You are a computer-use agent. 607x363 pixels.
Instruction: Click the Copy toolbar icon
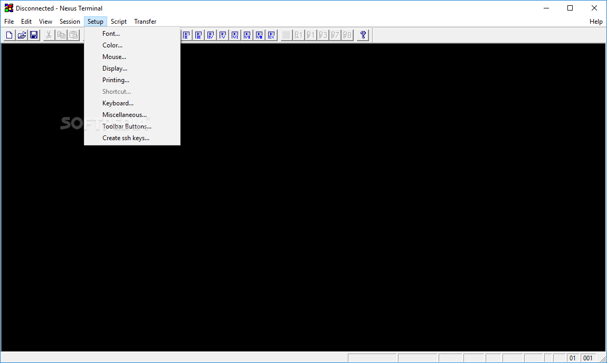tap(61, 35)
